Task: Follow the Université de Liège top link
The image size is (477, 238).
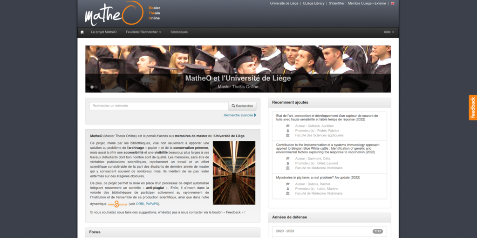Action: coord(284,4)
